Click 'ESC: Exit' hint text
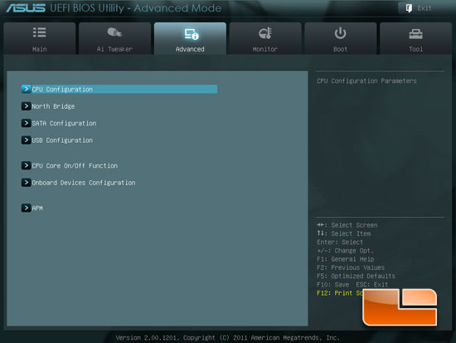The image size is (456, 343). [372, 284]
